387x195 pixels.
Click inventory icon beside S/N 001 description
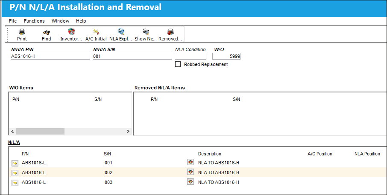click(x=190, y=162)
